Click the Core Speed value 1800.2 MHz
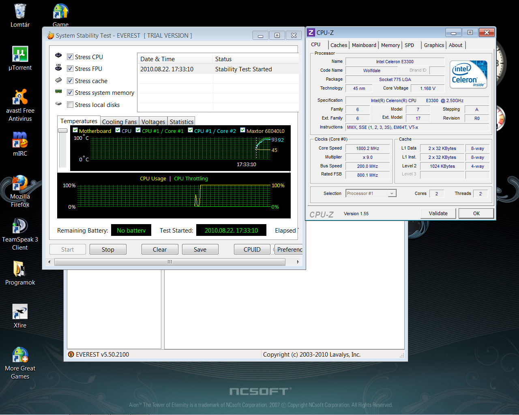 [x=368, y=148]
